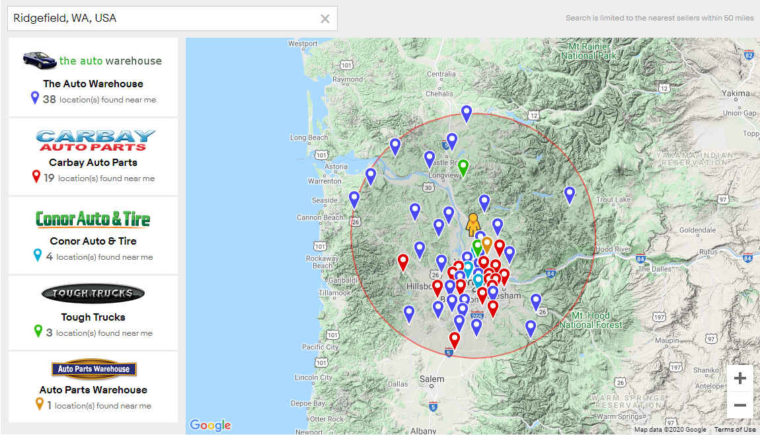The image size is (760, 435).
Task: Click the cyan pin icon beside 4 locations
Action: (37, 255)
